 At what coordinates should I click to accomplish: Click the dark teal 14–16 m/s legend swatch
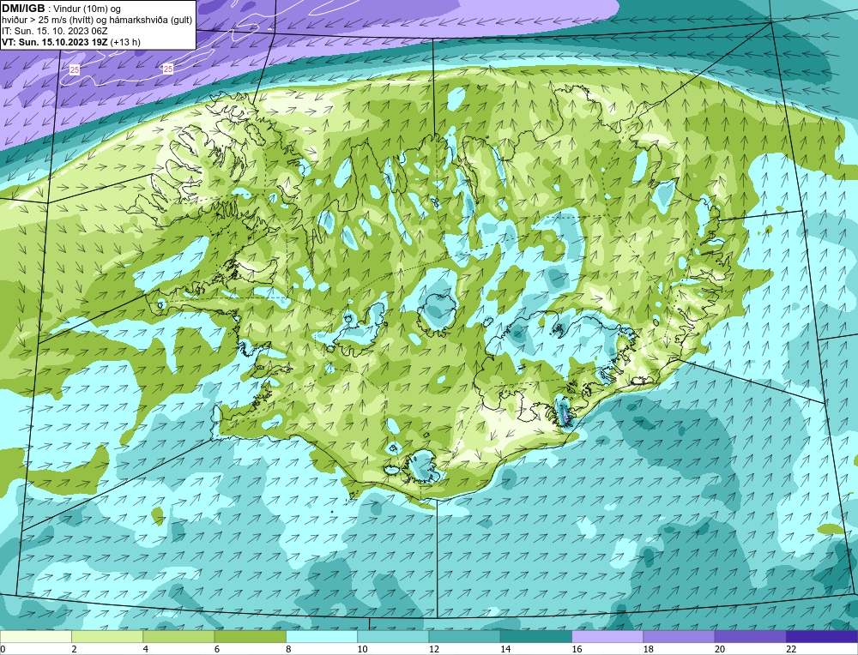[535, 637]
